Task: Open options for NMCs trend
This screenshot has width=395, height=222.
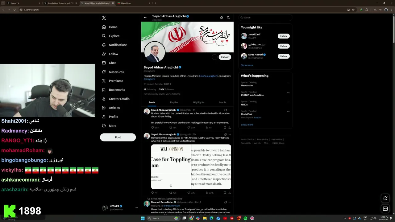Action: click(288, 102)
